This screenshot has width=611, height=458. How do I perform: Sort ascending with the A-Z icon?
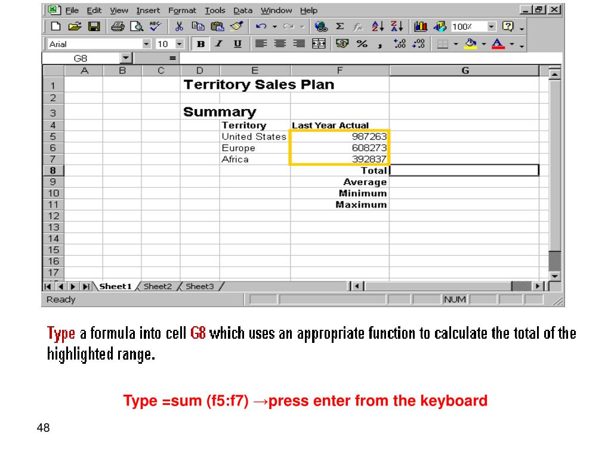tap(378, 26)
